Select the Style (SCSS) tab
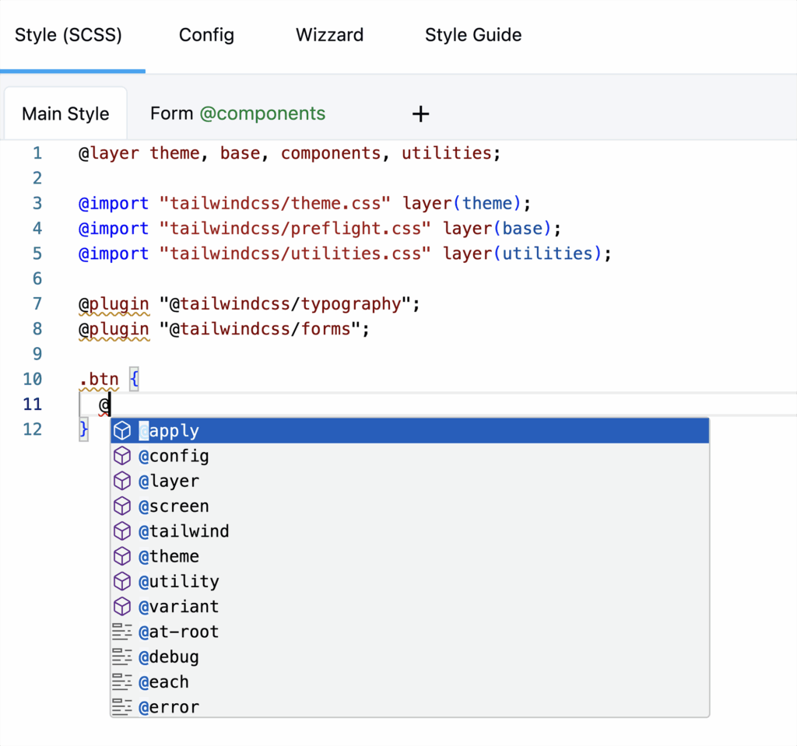The width and height of the screenshot is (797, 746). click(x=68, y=35)
